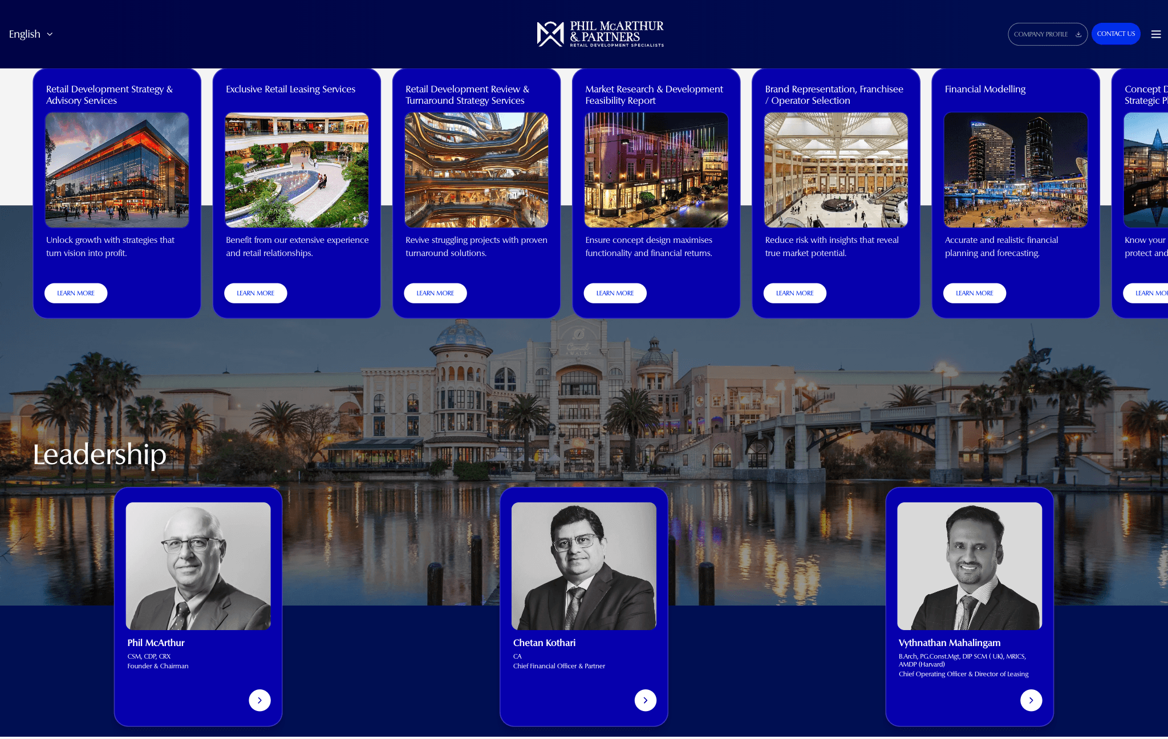This screenshot has height=739, width=1168.
Task: Click the Phil McArthur & Partners logo
Action: tap(601, 34)
